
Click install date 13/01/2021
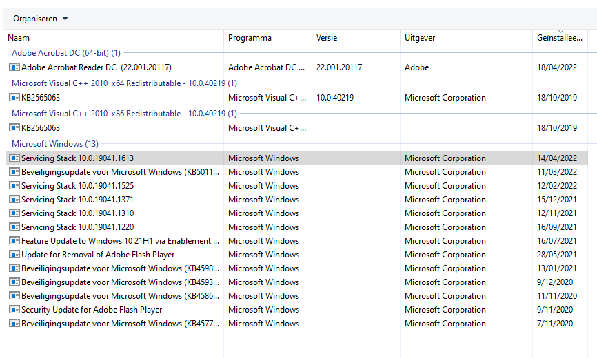coord(557,268)
